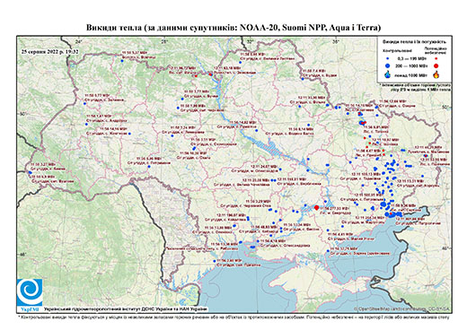467x330 pixels.
Task: Click the largest blue marker in the Donetsk cluster
Action: pos(383,204)
